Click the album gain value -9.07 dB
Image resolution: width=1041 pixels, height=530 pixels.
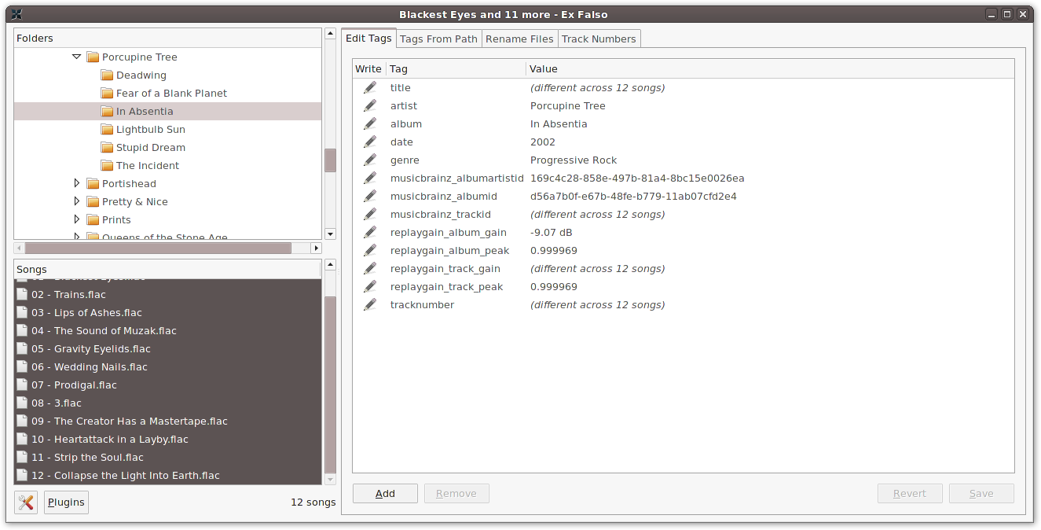coord(552,232)
